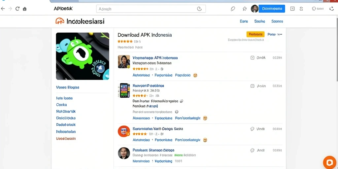Click the leaf-shaped icon in top toolbar
This screenshot has height=169, width=338.
(x=233, y=9)
